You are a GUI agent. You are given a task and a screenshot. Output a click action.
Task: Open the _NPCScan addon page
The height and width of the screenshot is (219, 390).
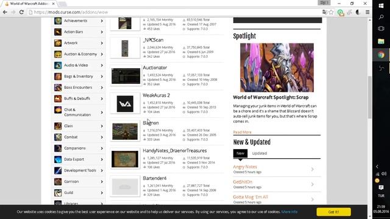[153, 40]
